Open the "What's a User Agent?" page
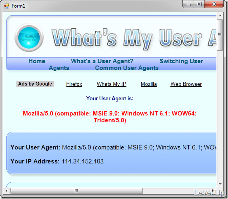Screen dimensions: 228x199 [102, 61]
